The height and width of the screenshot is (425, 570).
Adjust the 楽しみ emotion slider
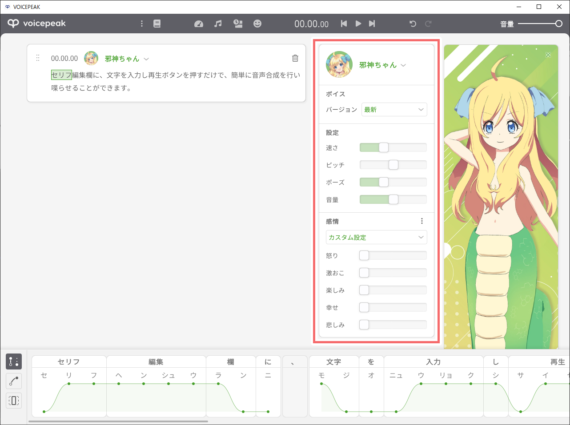click(393, 290)
